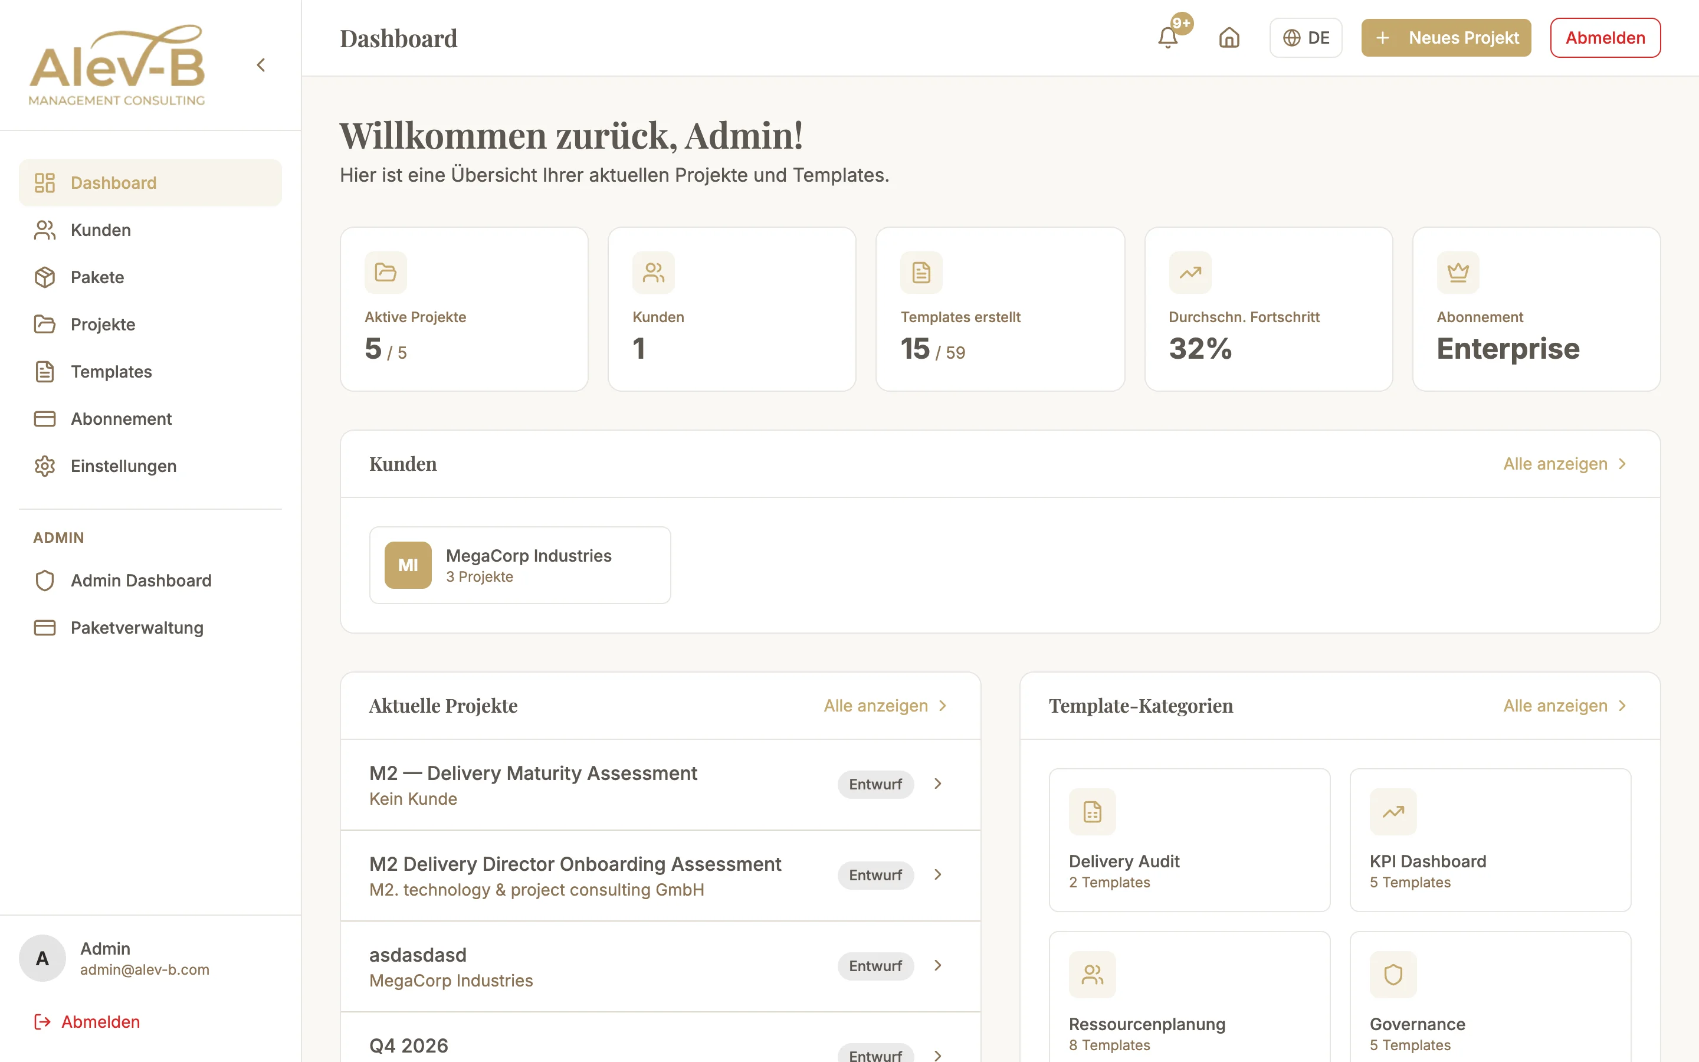Open Projekte in the sidebar
1699x1062 pixels.
click(x=150, y=324)
